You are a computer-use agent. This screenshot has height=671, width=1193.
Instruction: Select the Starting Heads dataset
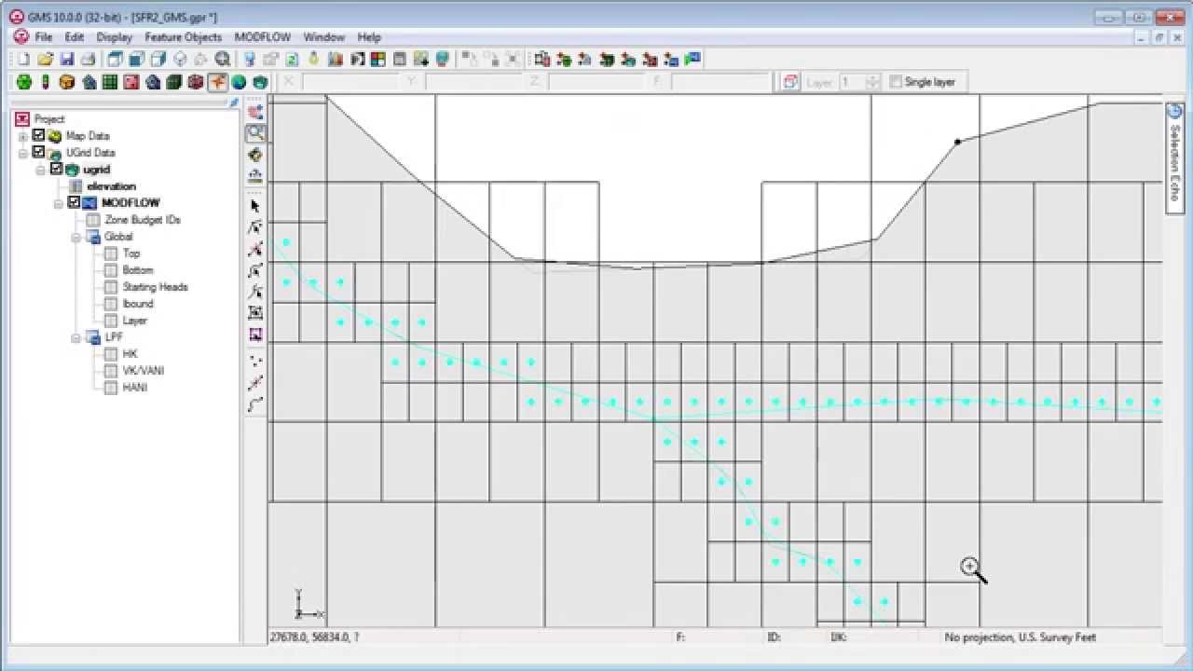pos(155,287)
